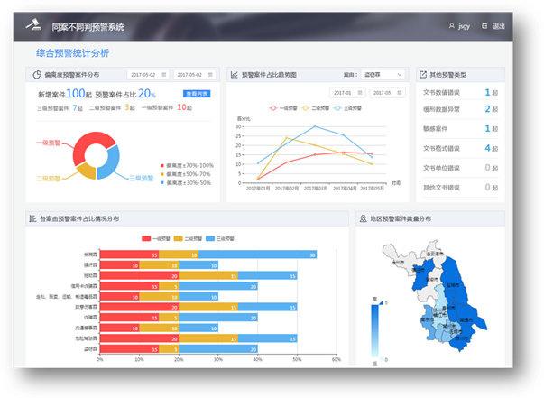Click the blue 查看列表 button

pyautogui.click(x=198, y=93)
